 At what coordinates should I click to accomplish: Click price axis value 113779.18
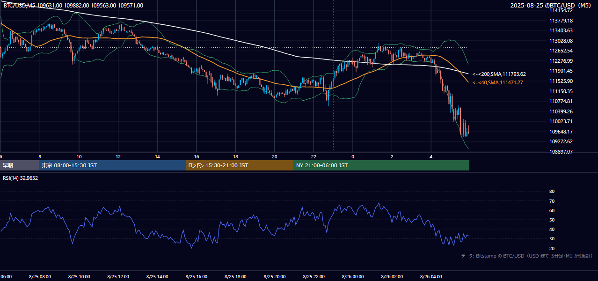point(561,21)
